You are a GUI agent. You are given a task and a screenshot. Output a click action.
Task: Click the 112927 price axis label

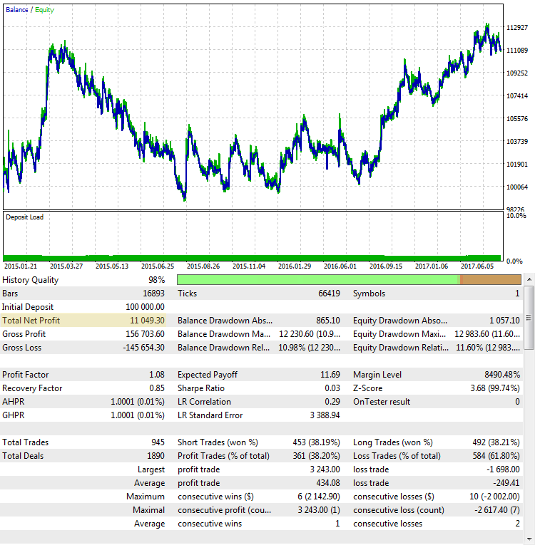coord(517,28)
